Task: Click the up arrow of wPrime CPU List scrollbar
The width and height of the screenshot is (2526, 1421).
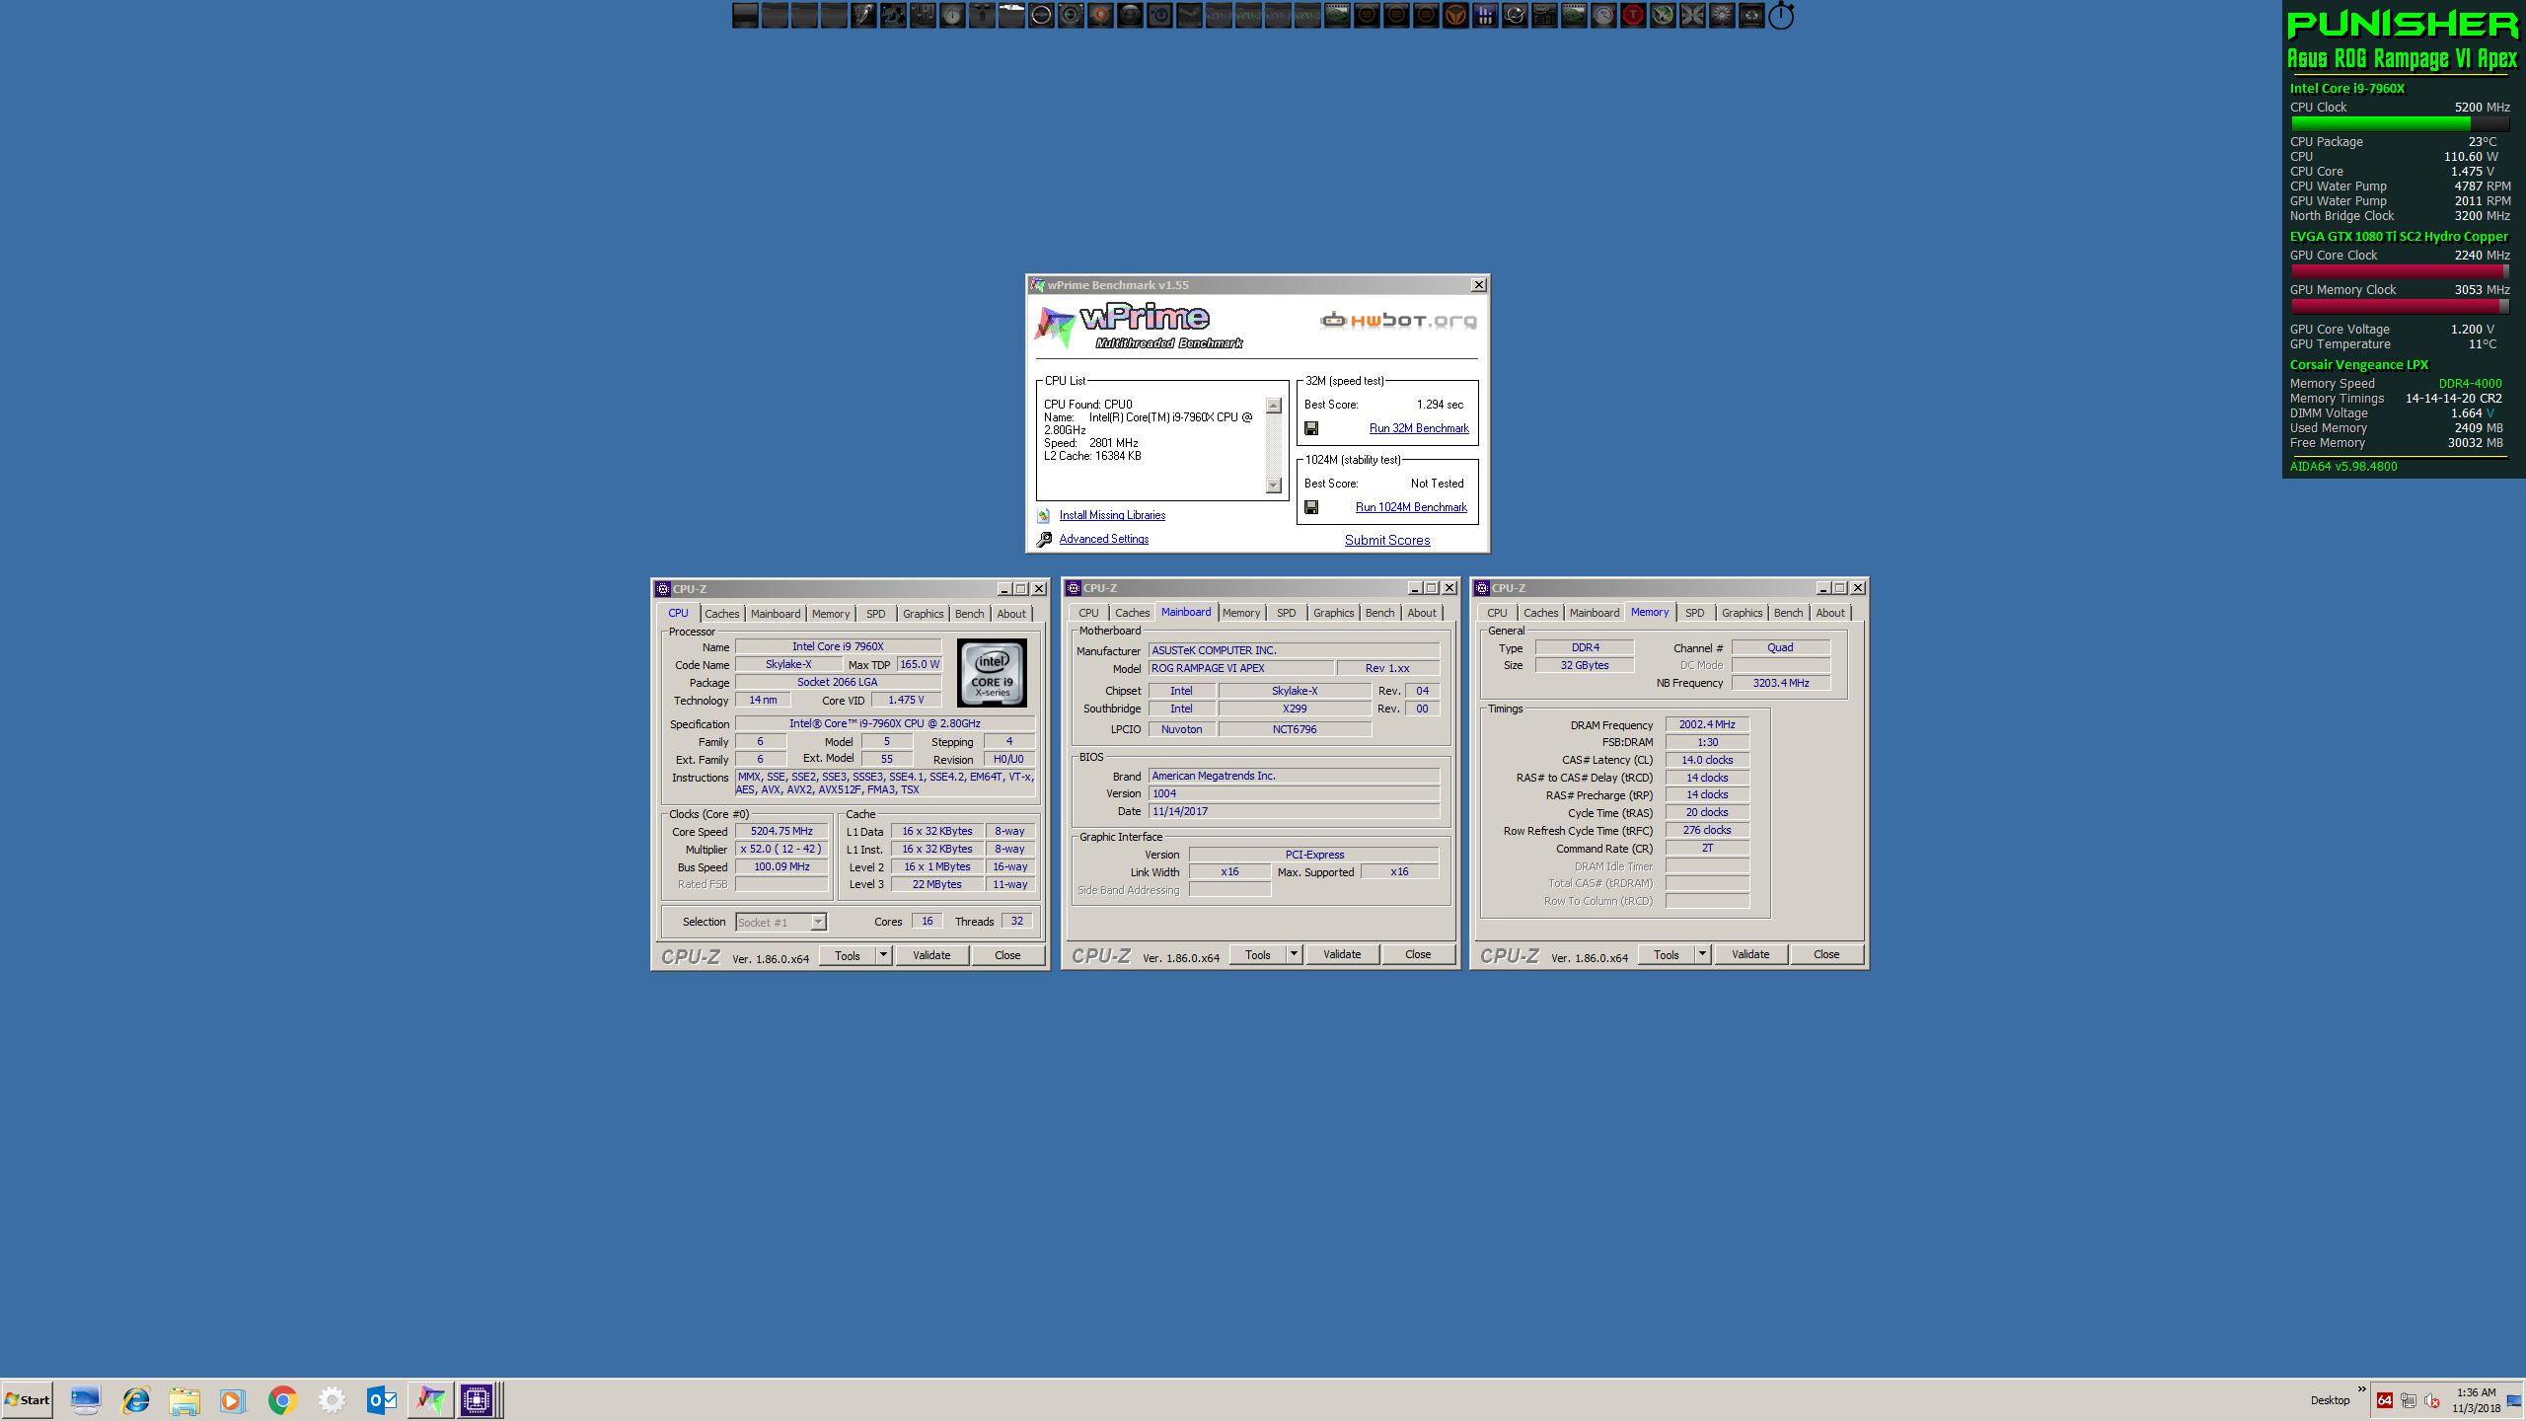Action: click(x=1273, y=406)
